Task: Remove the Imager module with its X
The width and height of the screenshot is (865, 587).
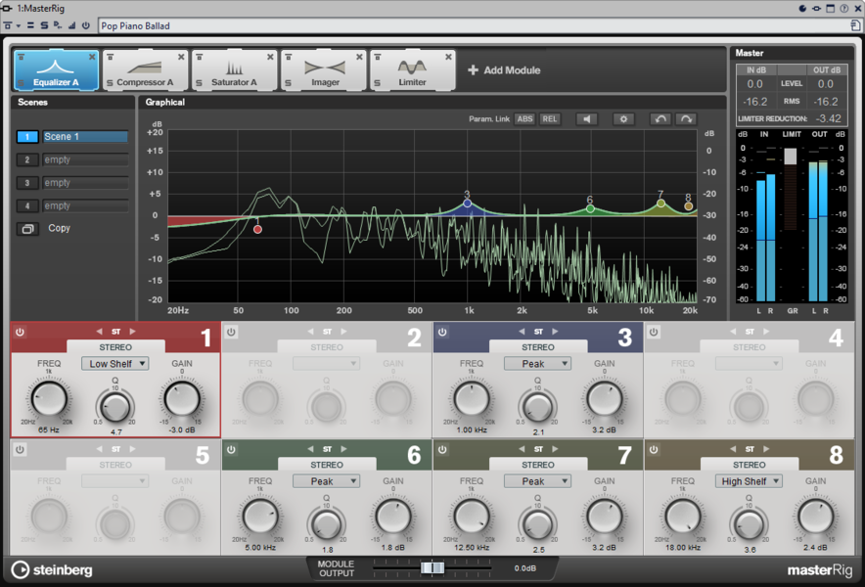Action: tap(359, 57)
